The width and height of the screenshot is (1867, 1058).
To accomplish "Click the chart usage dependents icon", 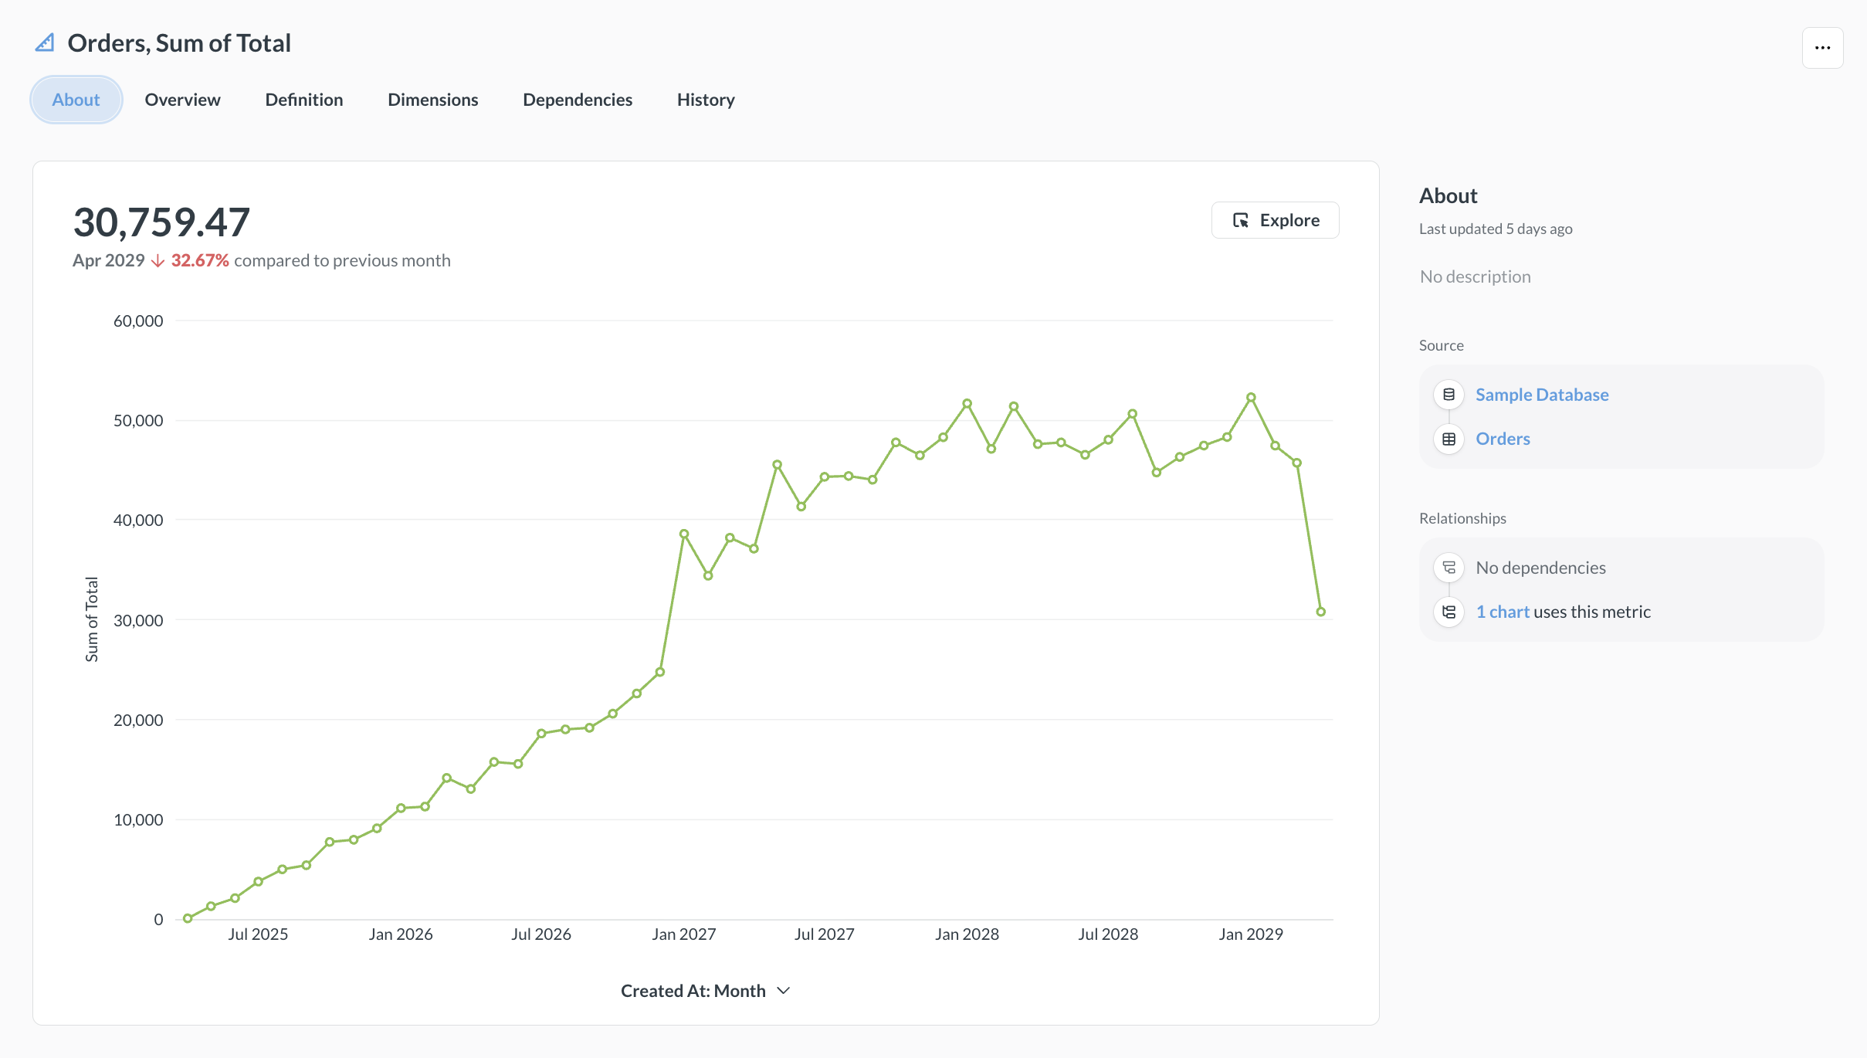I will click(1449, 612).
